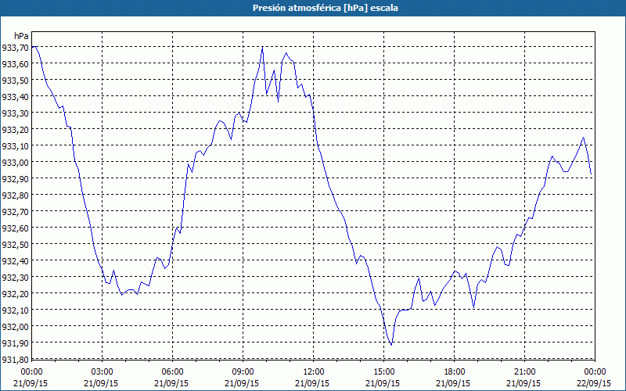The image size is (626, 391).
Task: Click the date 21/09/15 under 12:00
Action: 312,383
